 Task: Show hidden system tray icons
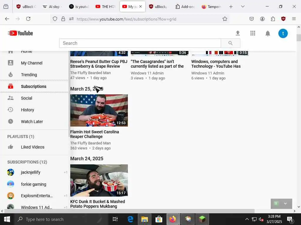pos(247,219)
